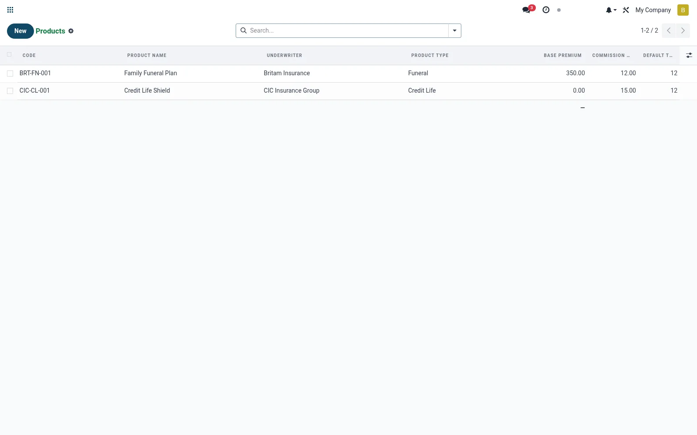Open the notification bell menu
Viewport: 697px width, 435px height.
coord(611,10)
